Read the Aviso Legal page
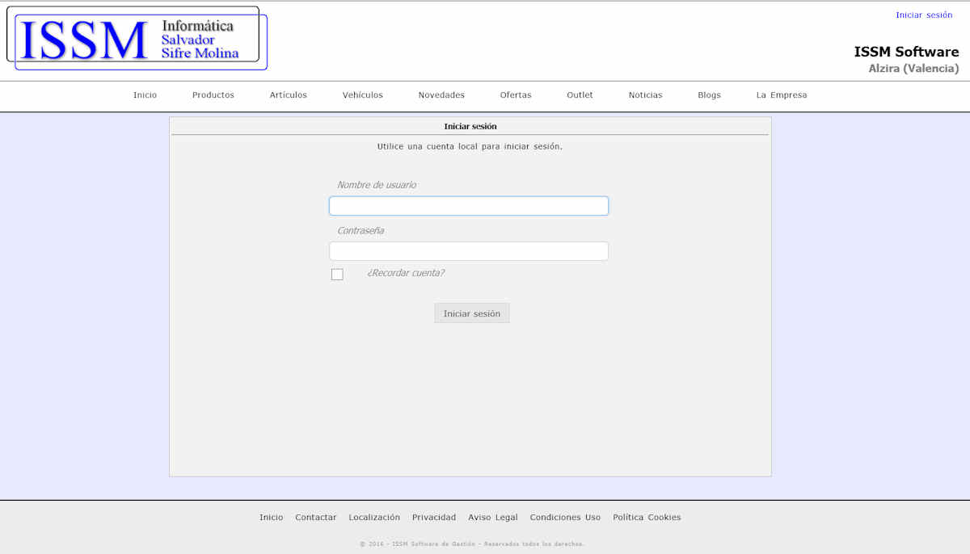Image resolution: width=970 pixels, height=554 pixels. coord(493,517)
